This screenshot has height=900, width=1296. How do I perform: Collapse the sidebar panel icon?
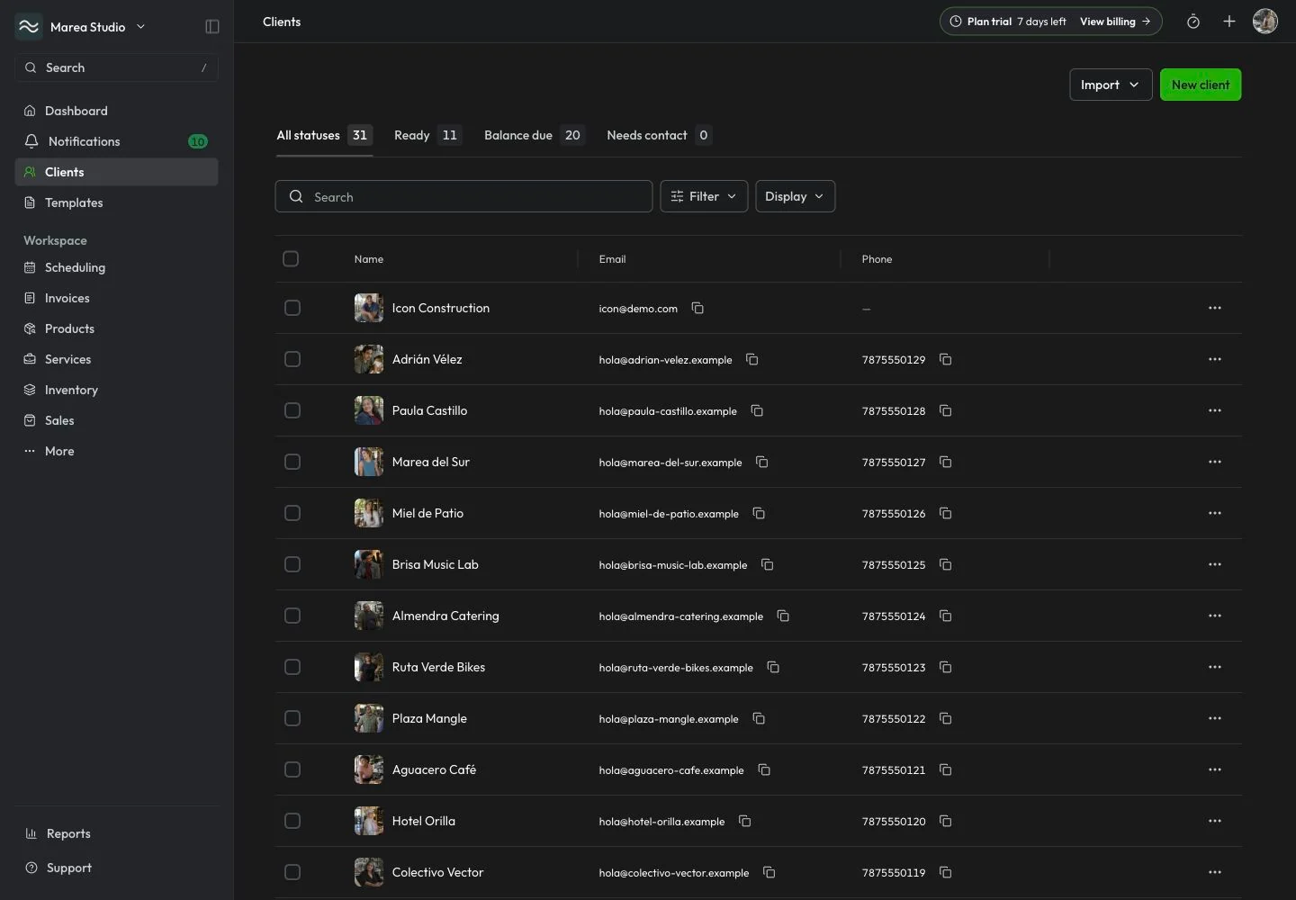pos(212,27)
